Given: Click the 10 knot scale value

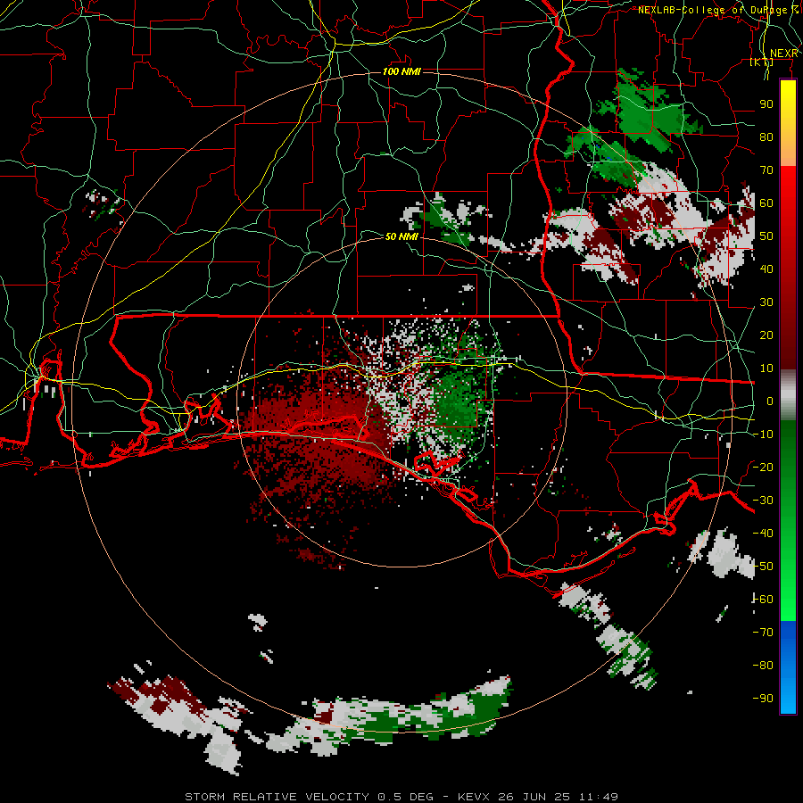Looking at the screenshot, I should [x=766, y=368].
